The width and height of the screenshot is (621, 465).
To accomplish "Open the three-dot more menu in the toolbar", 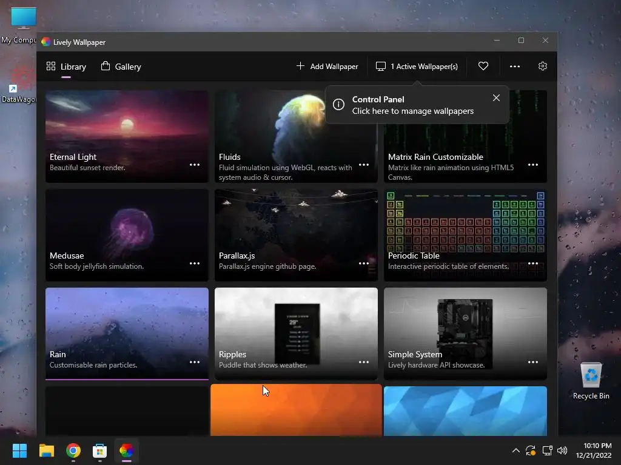I will point(514,67).
